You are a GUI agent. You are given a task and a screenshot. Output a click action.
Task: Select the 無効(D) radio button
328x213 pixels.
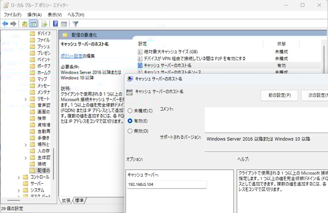(130, 131)
